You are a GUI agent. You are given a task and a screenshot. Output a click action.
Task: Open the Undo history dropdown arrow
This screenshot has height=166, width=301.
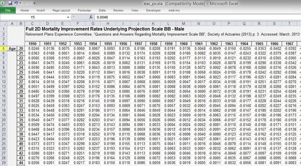[x=20, y=3]
